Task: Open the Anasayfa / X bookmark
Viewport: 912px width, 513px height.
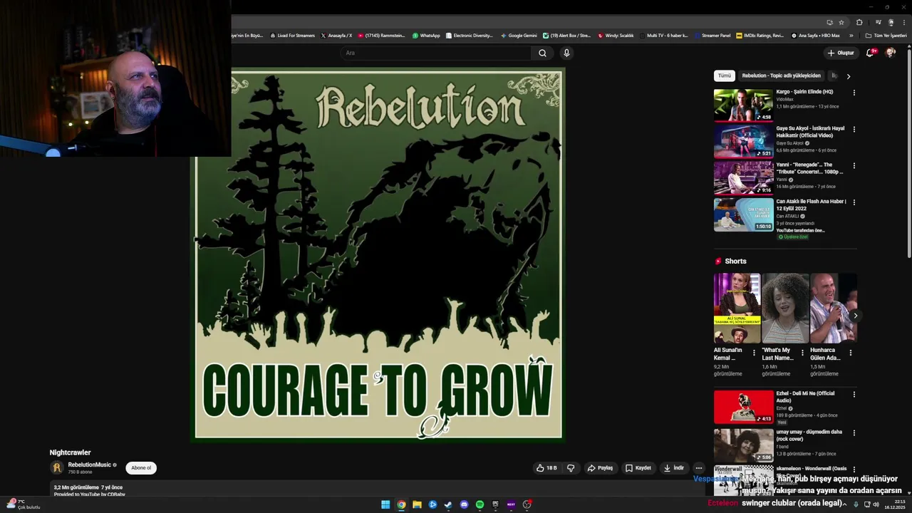Action: coord(336,36)
